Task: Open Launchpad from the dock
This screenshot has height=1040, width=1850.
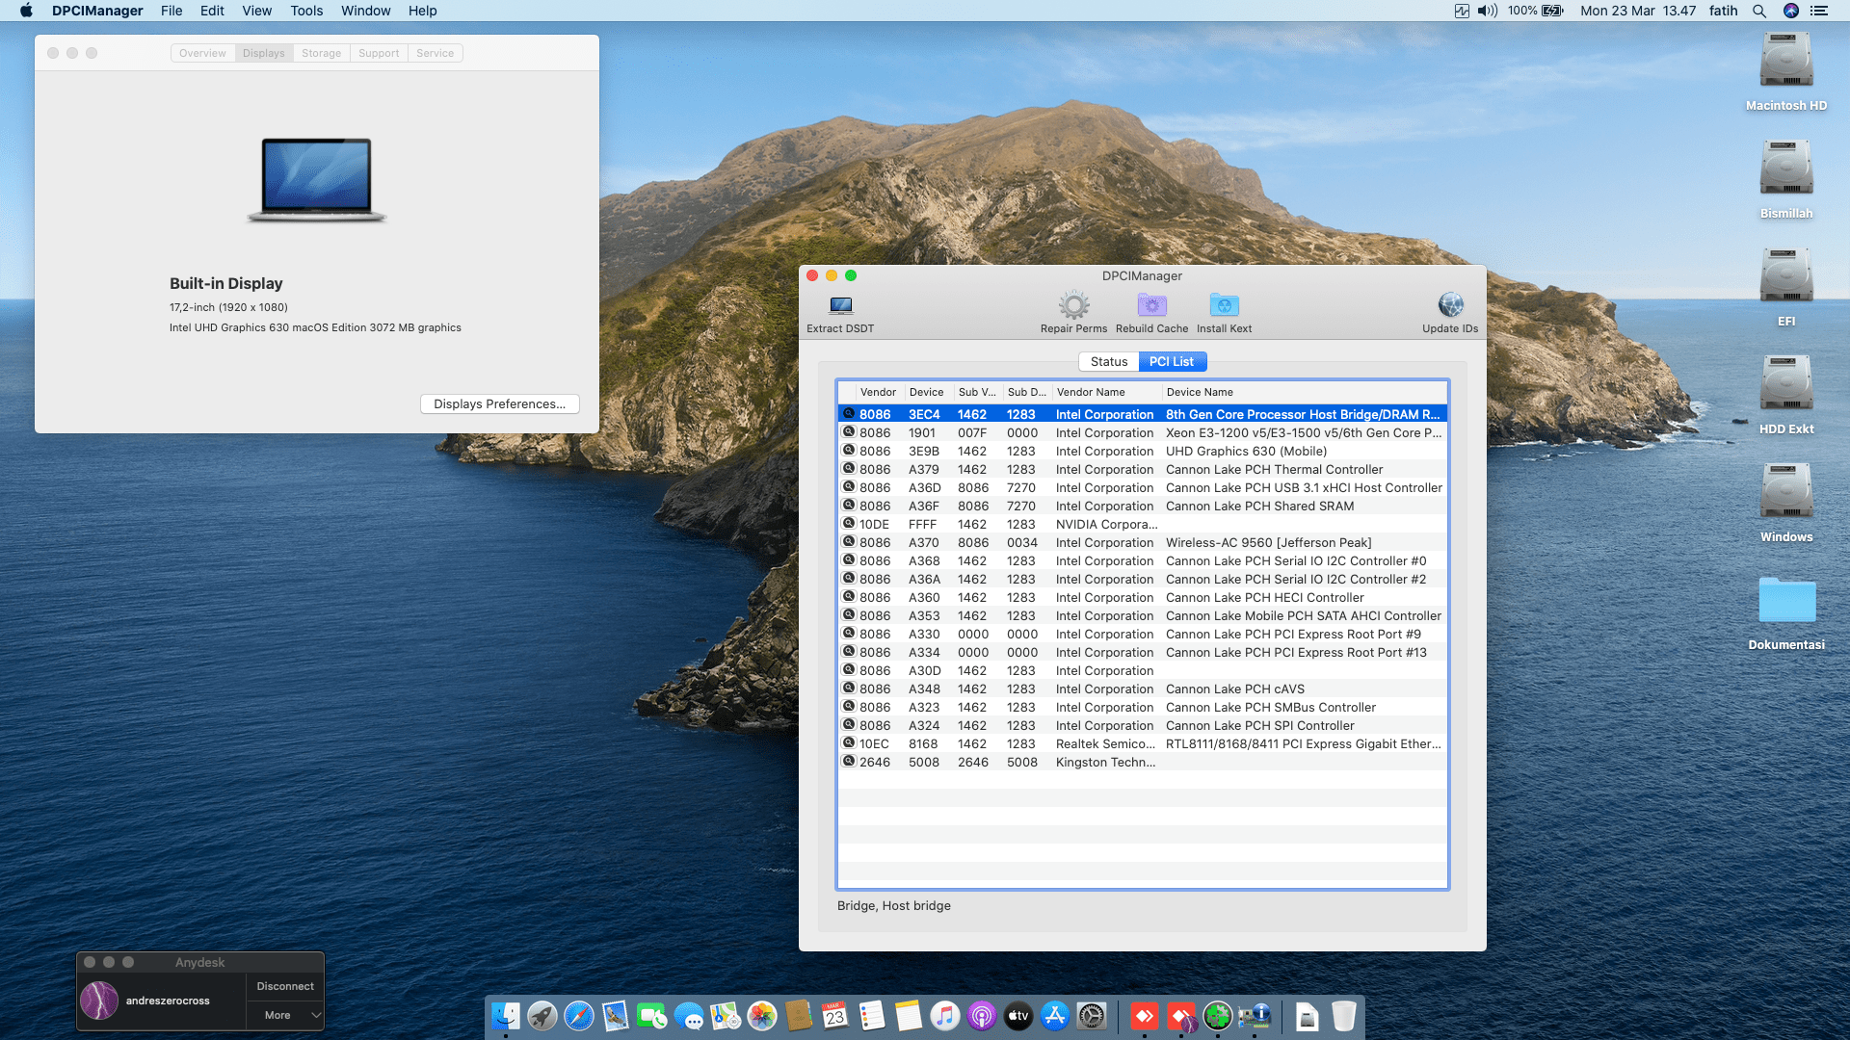Action: (542, 1016)
